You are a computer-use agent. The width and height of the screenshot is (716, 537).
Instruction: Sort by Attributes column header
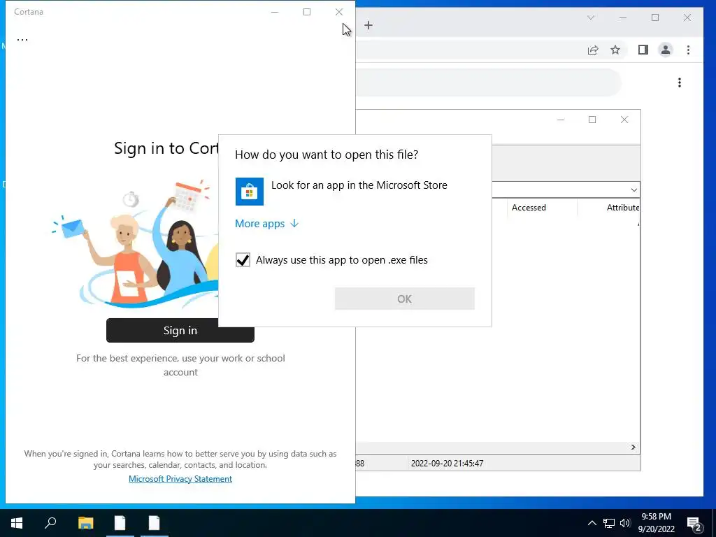[622, 208]
